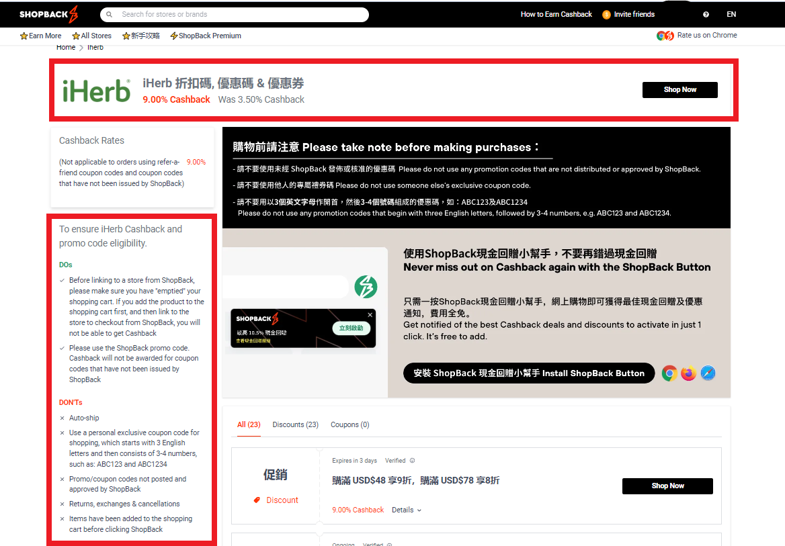Image resolution: width=785 pixels, height=546 pixels.
Task: Select the Discounts (23) tab
Action: click(295, 425)
